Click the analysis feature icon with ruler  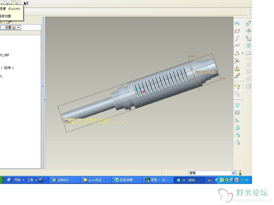[x=237, y=68]
